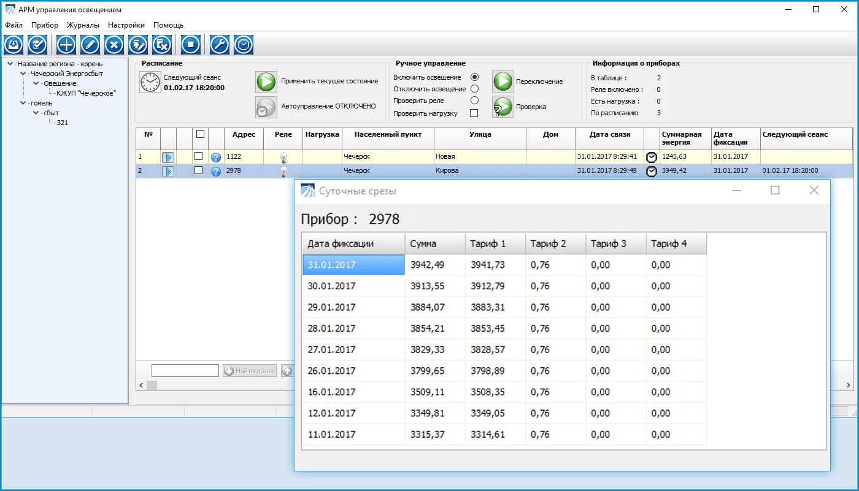This screenshot has width=859, height=491.
Task: Click the X delete device toolbar icon
Action: pyautogui.click(x=114, y=45)
